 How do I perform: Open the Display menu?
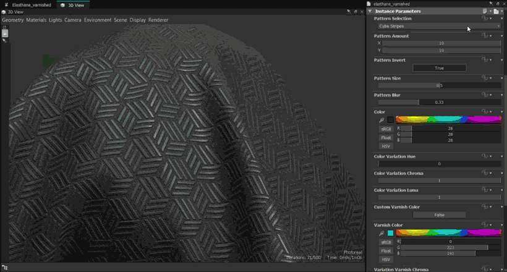pyautogui.click(x=138, y=20)
